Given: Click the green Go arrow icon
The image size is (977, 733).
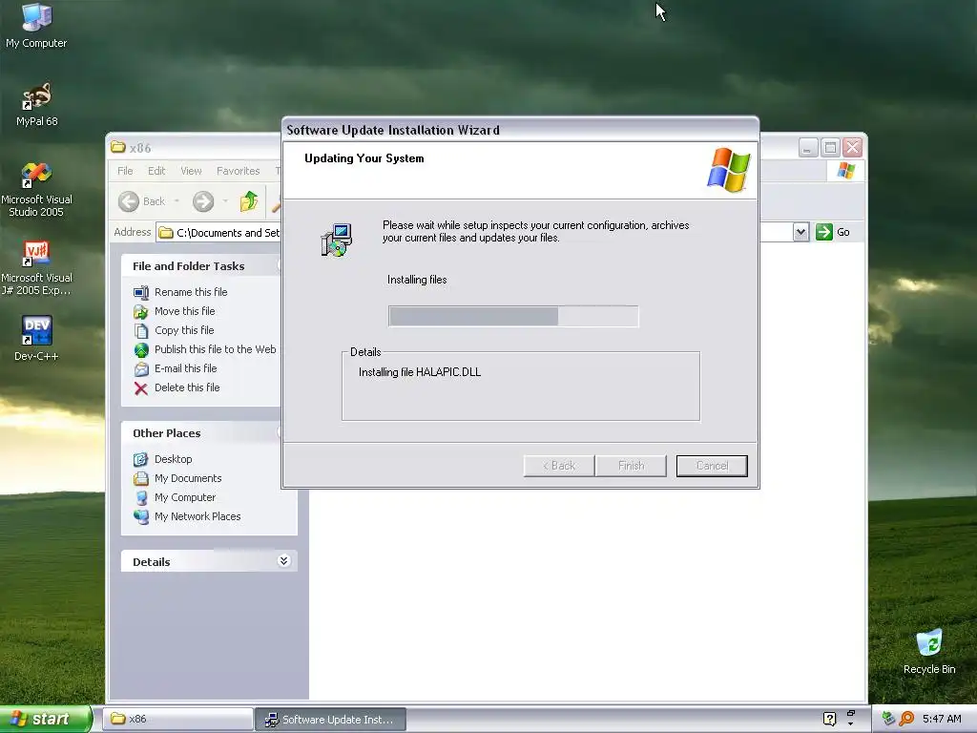Looking at the screenshot, I should coord(823,232).
